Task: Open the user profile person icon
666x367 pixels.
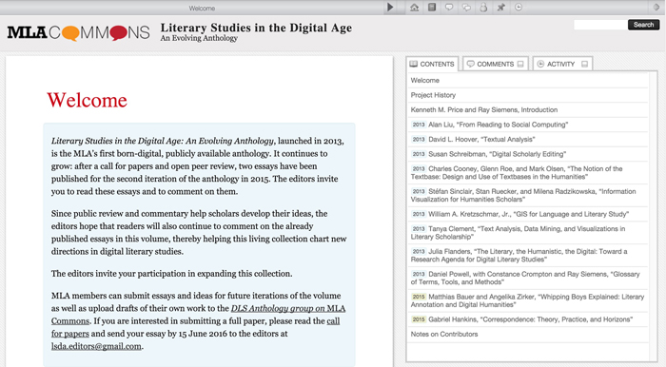Action: [x=483, y=8]
